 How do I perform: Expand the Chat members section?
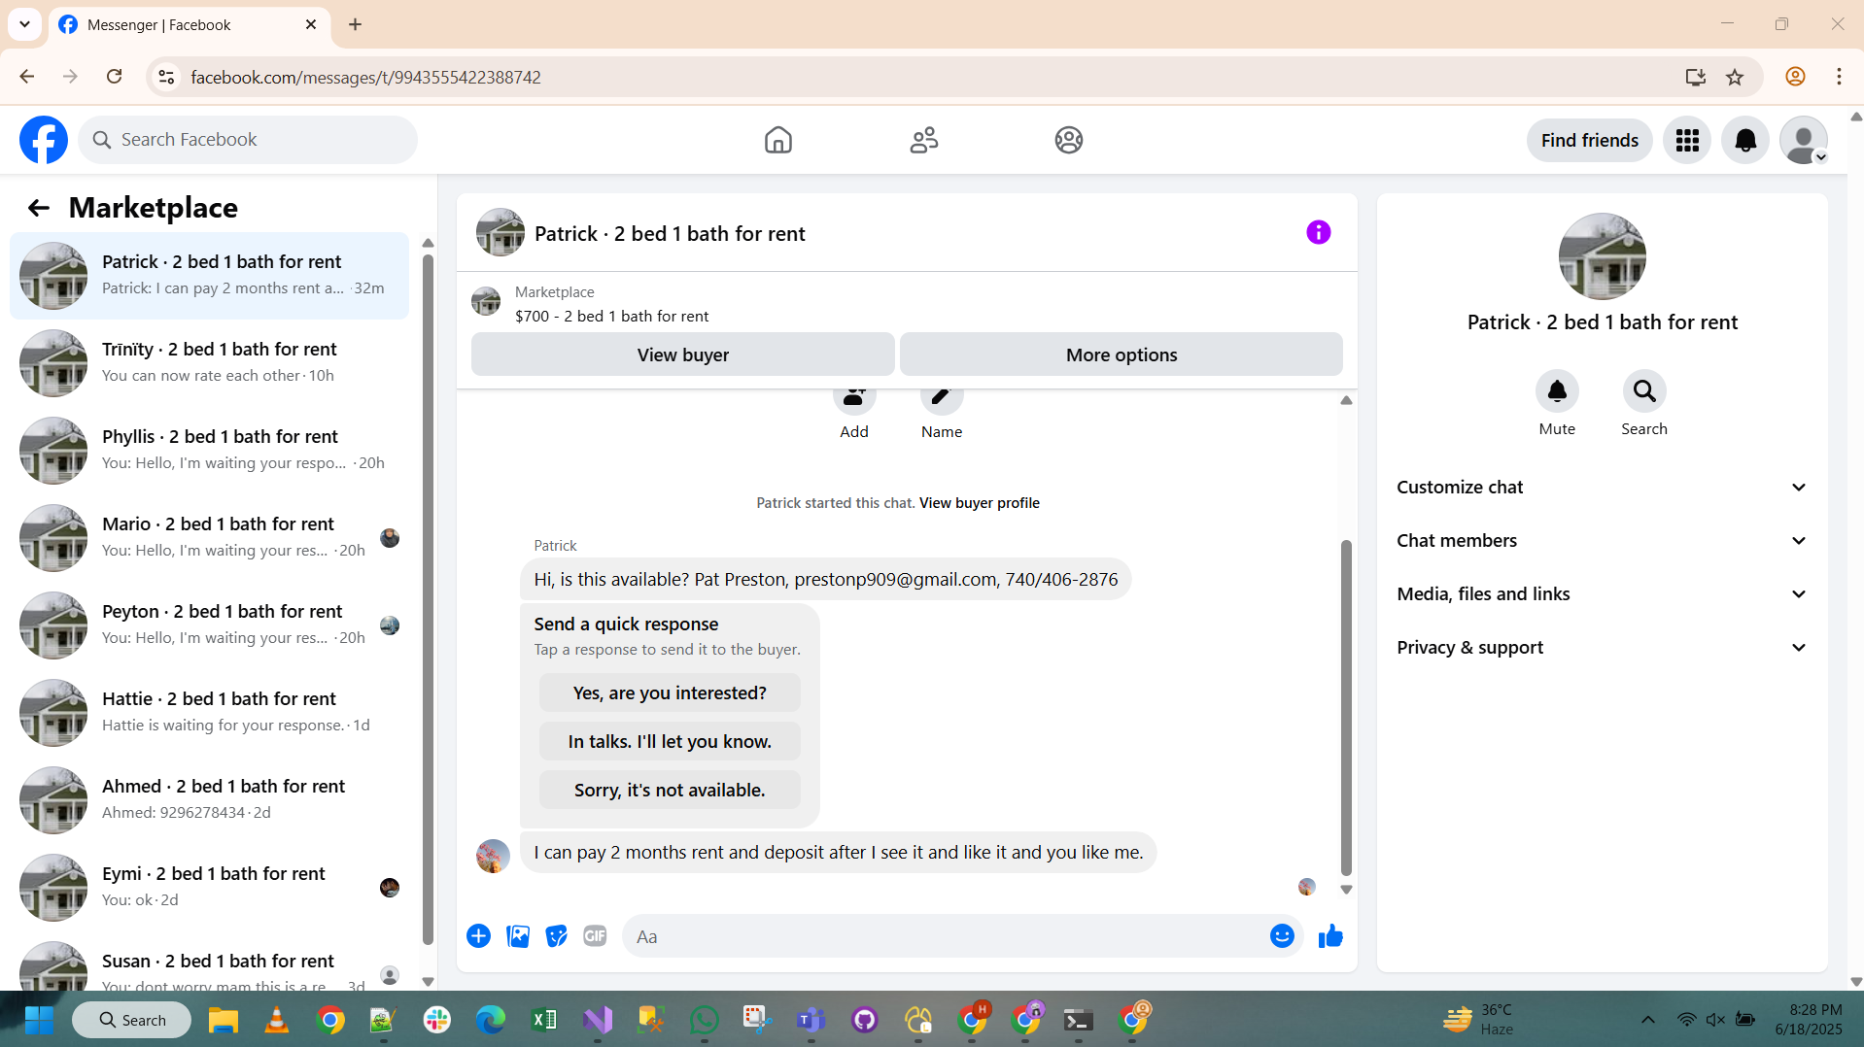1602,541
